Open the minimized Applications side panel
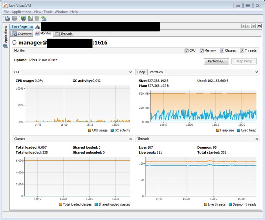This screenshot has height=220, width=265. [x=6, y=37]
